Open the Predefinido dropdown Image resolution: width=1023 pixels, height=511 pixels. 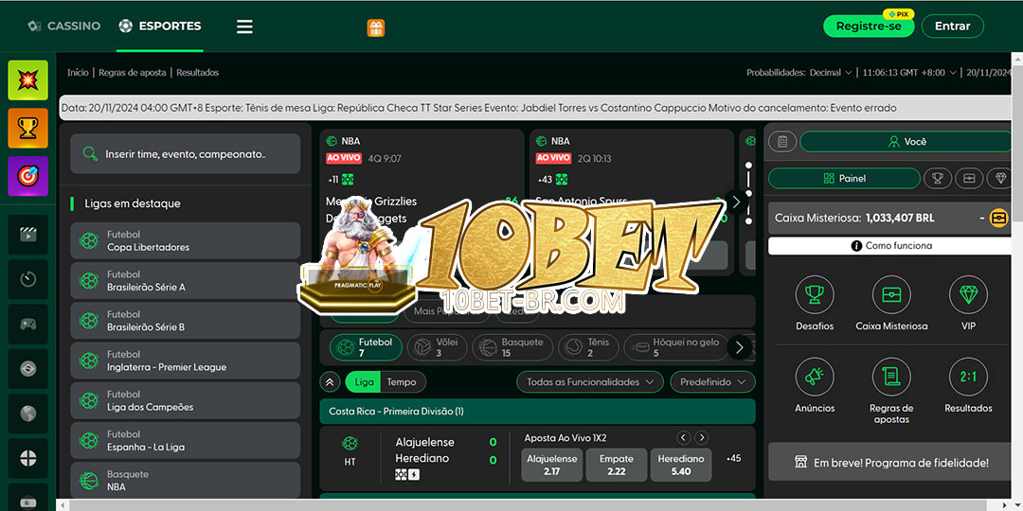pos(712,382)
